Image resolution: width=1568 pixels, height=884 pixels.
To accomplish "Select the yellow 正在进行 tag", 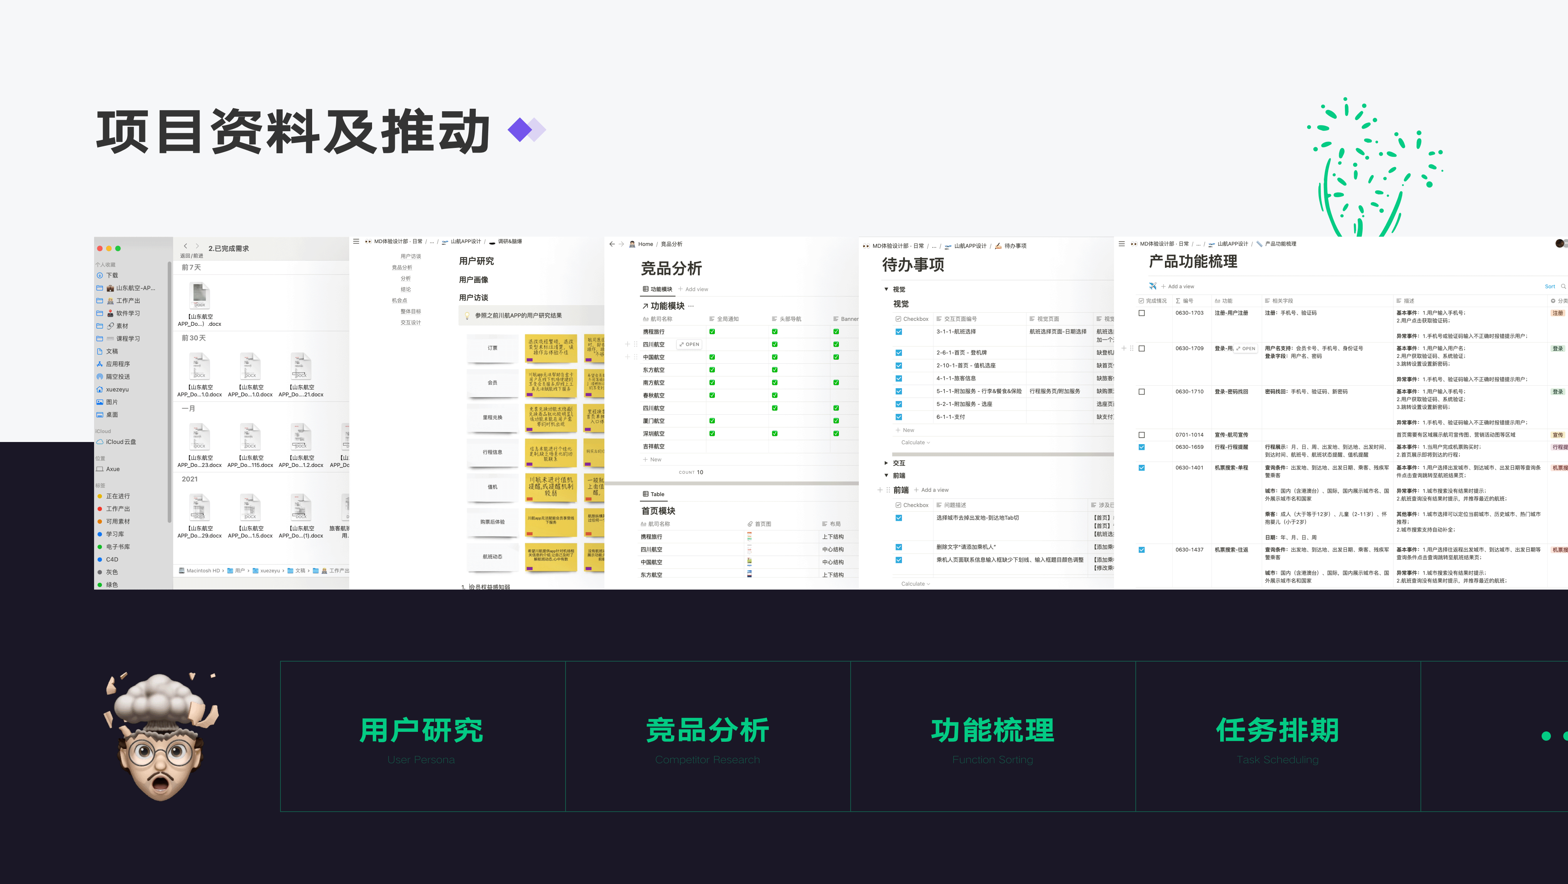I will [114, 496].
